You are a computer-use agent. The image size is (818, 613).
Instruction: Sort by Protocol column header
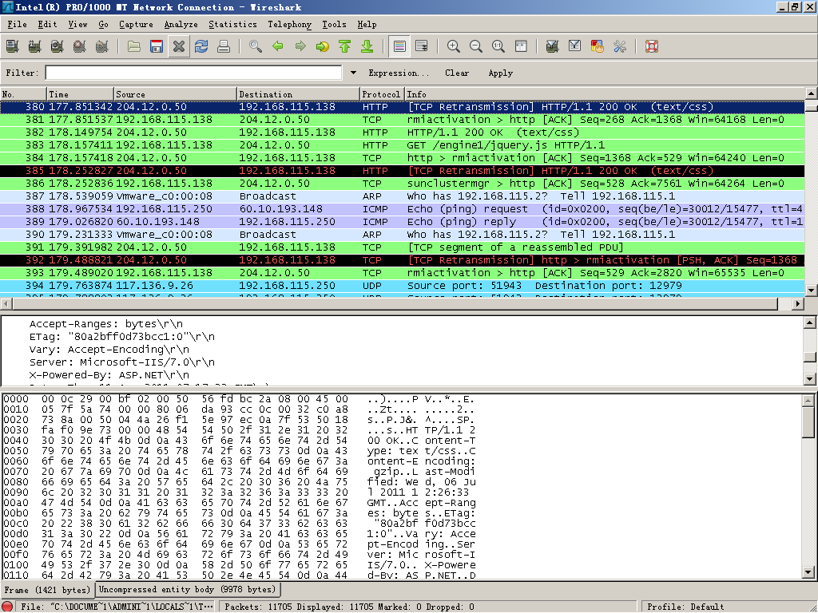383,94
